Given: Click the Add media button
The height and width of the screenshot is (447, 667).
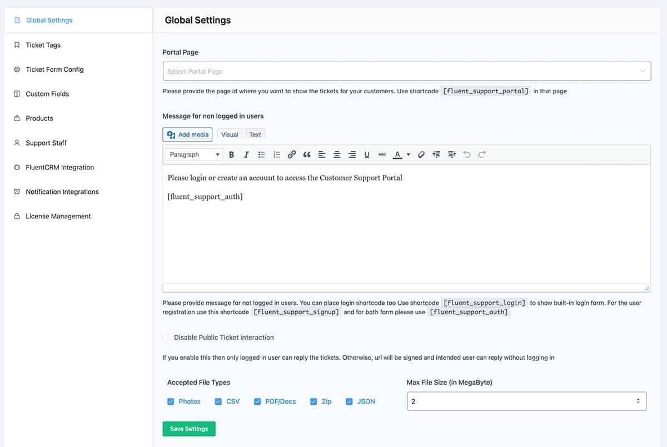Looking at the screenshot, I should 187,134.
